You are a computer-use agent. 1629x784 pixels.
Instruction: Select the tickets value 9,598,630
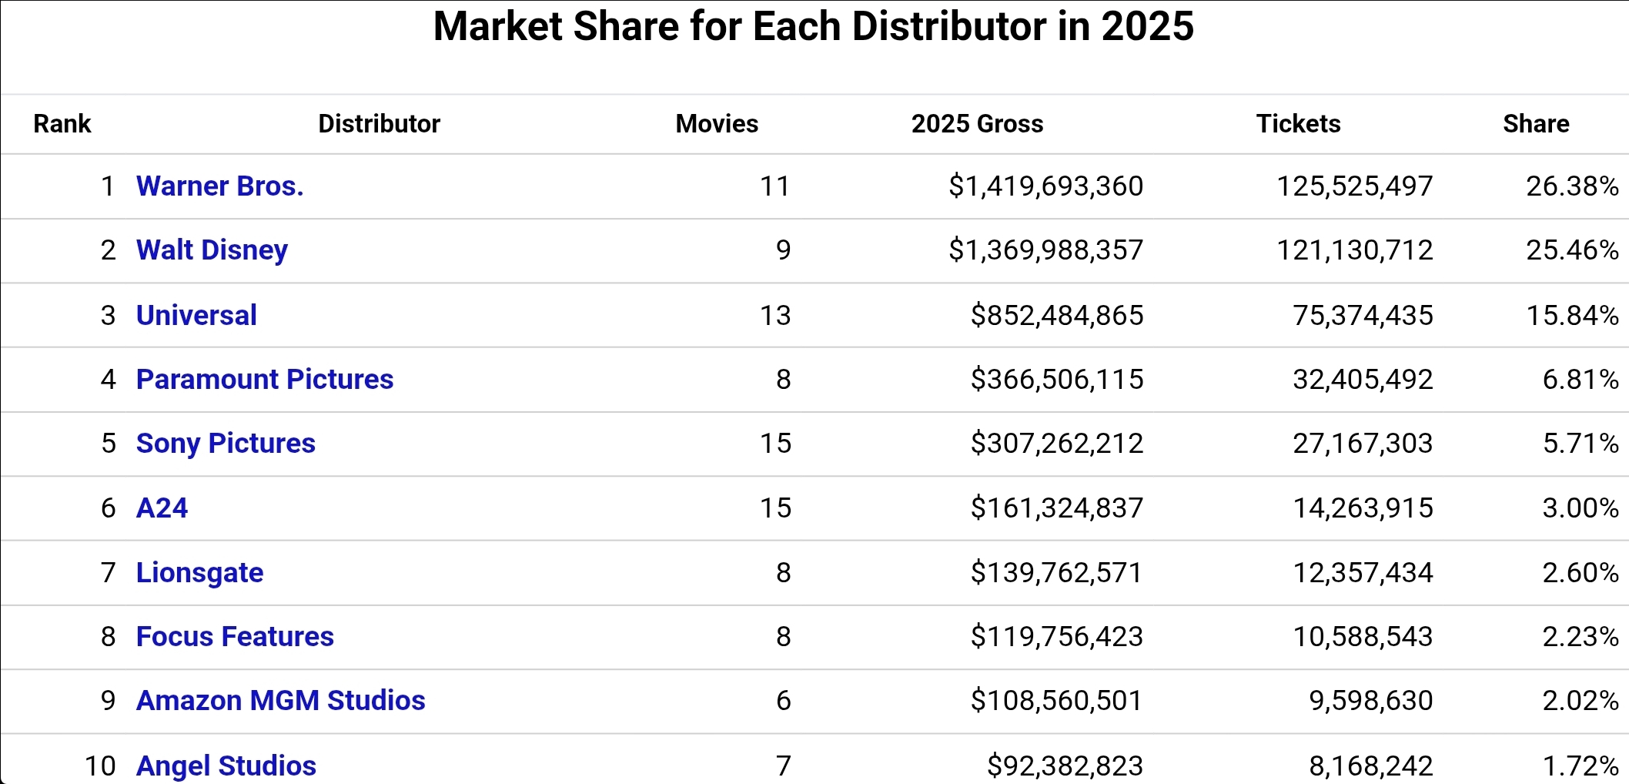[1371, 701]
